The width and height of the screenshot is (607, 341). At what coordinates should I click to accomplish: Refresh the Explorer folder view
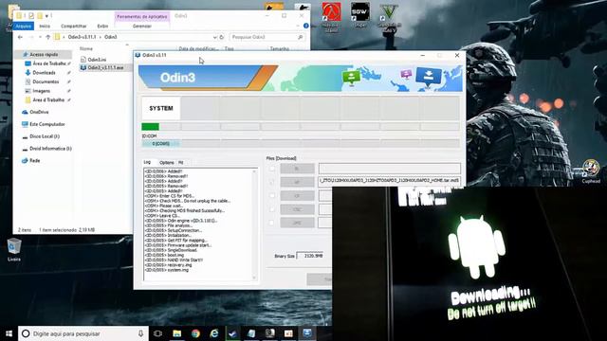click(222, 37)
